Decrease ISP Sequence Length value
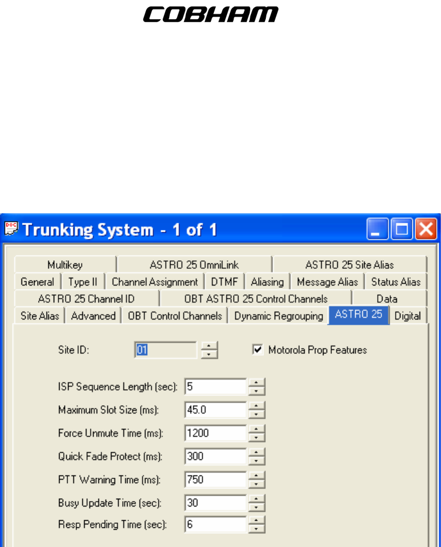The image size is (441, 547). point(256,391)
